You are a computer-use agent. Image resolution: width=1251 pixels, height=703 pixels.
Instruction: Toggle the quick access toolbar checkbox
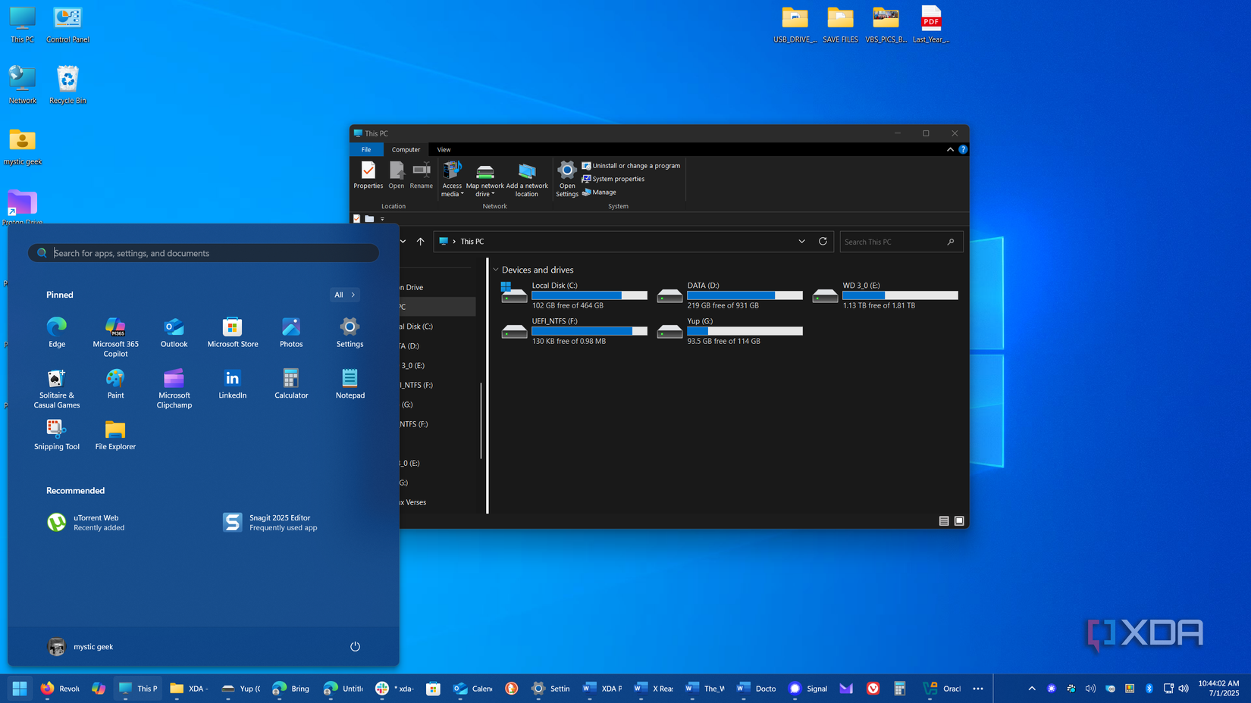(356, 218)
